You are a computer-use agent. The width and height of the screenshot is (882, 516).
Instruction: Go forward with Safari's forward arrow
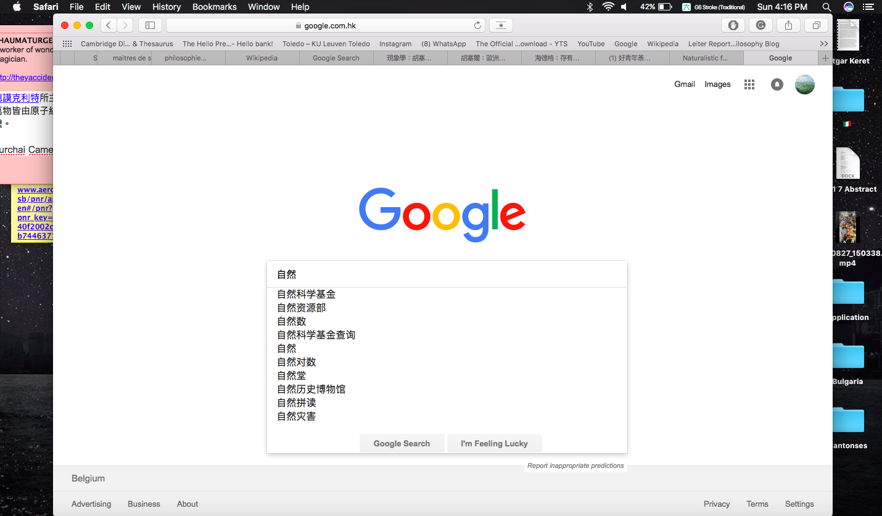pos(125,25)
